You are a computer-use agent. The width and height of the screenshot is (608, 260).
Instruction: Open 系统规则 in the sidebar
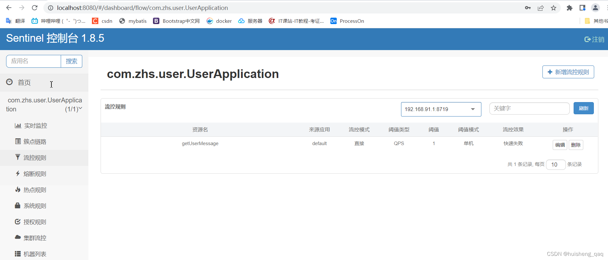coord(31,206)
